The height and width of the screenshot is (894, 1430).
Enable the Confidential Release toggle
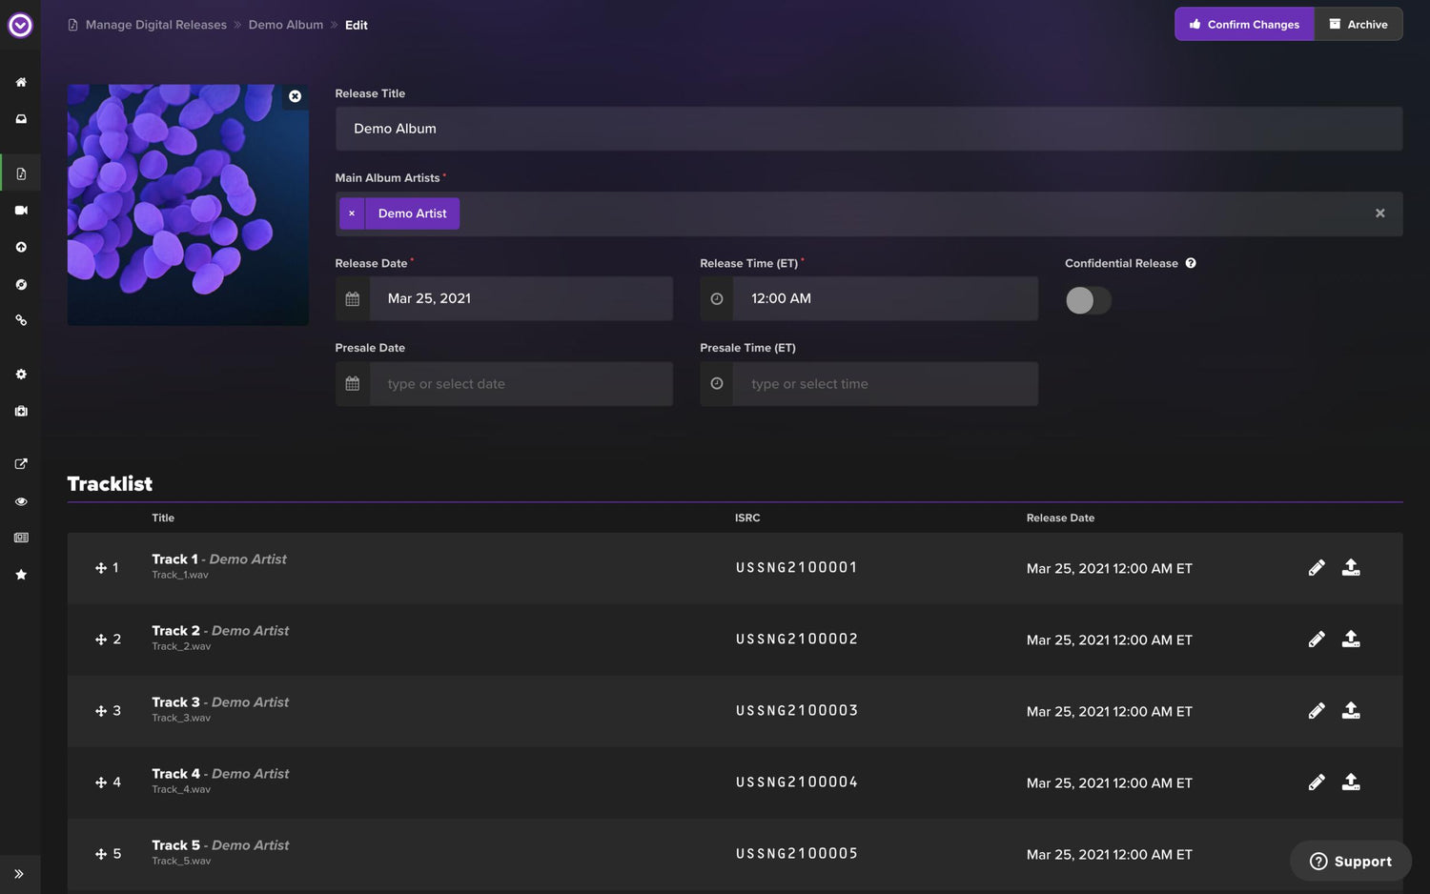click(1088, 300)
